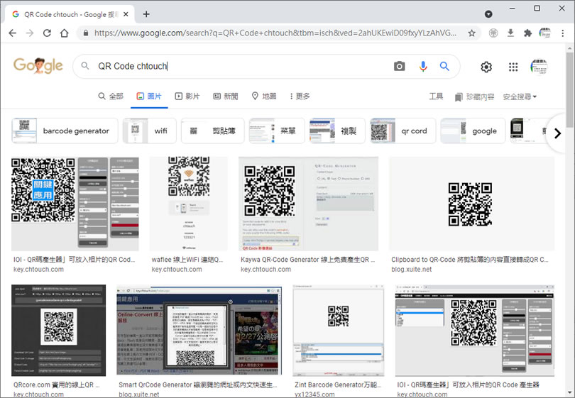The height and width of the screenshot is (398, 575).
Task: Open the 工具 search tools
Action: point(436,96)
